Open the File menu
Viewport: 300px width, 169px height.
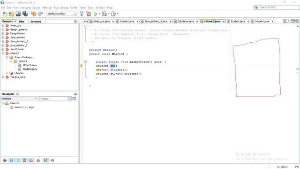(3, 8)
